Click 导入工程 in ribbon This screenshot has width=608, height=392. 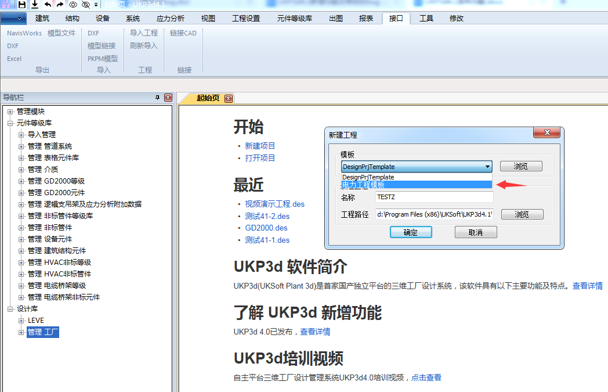point(143,33)
